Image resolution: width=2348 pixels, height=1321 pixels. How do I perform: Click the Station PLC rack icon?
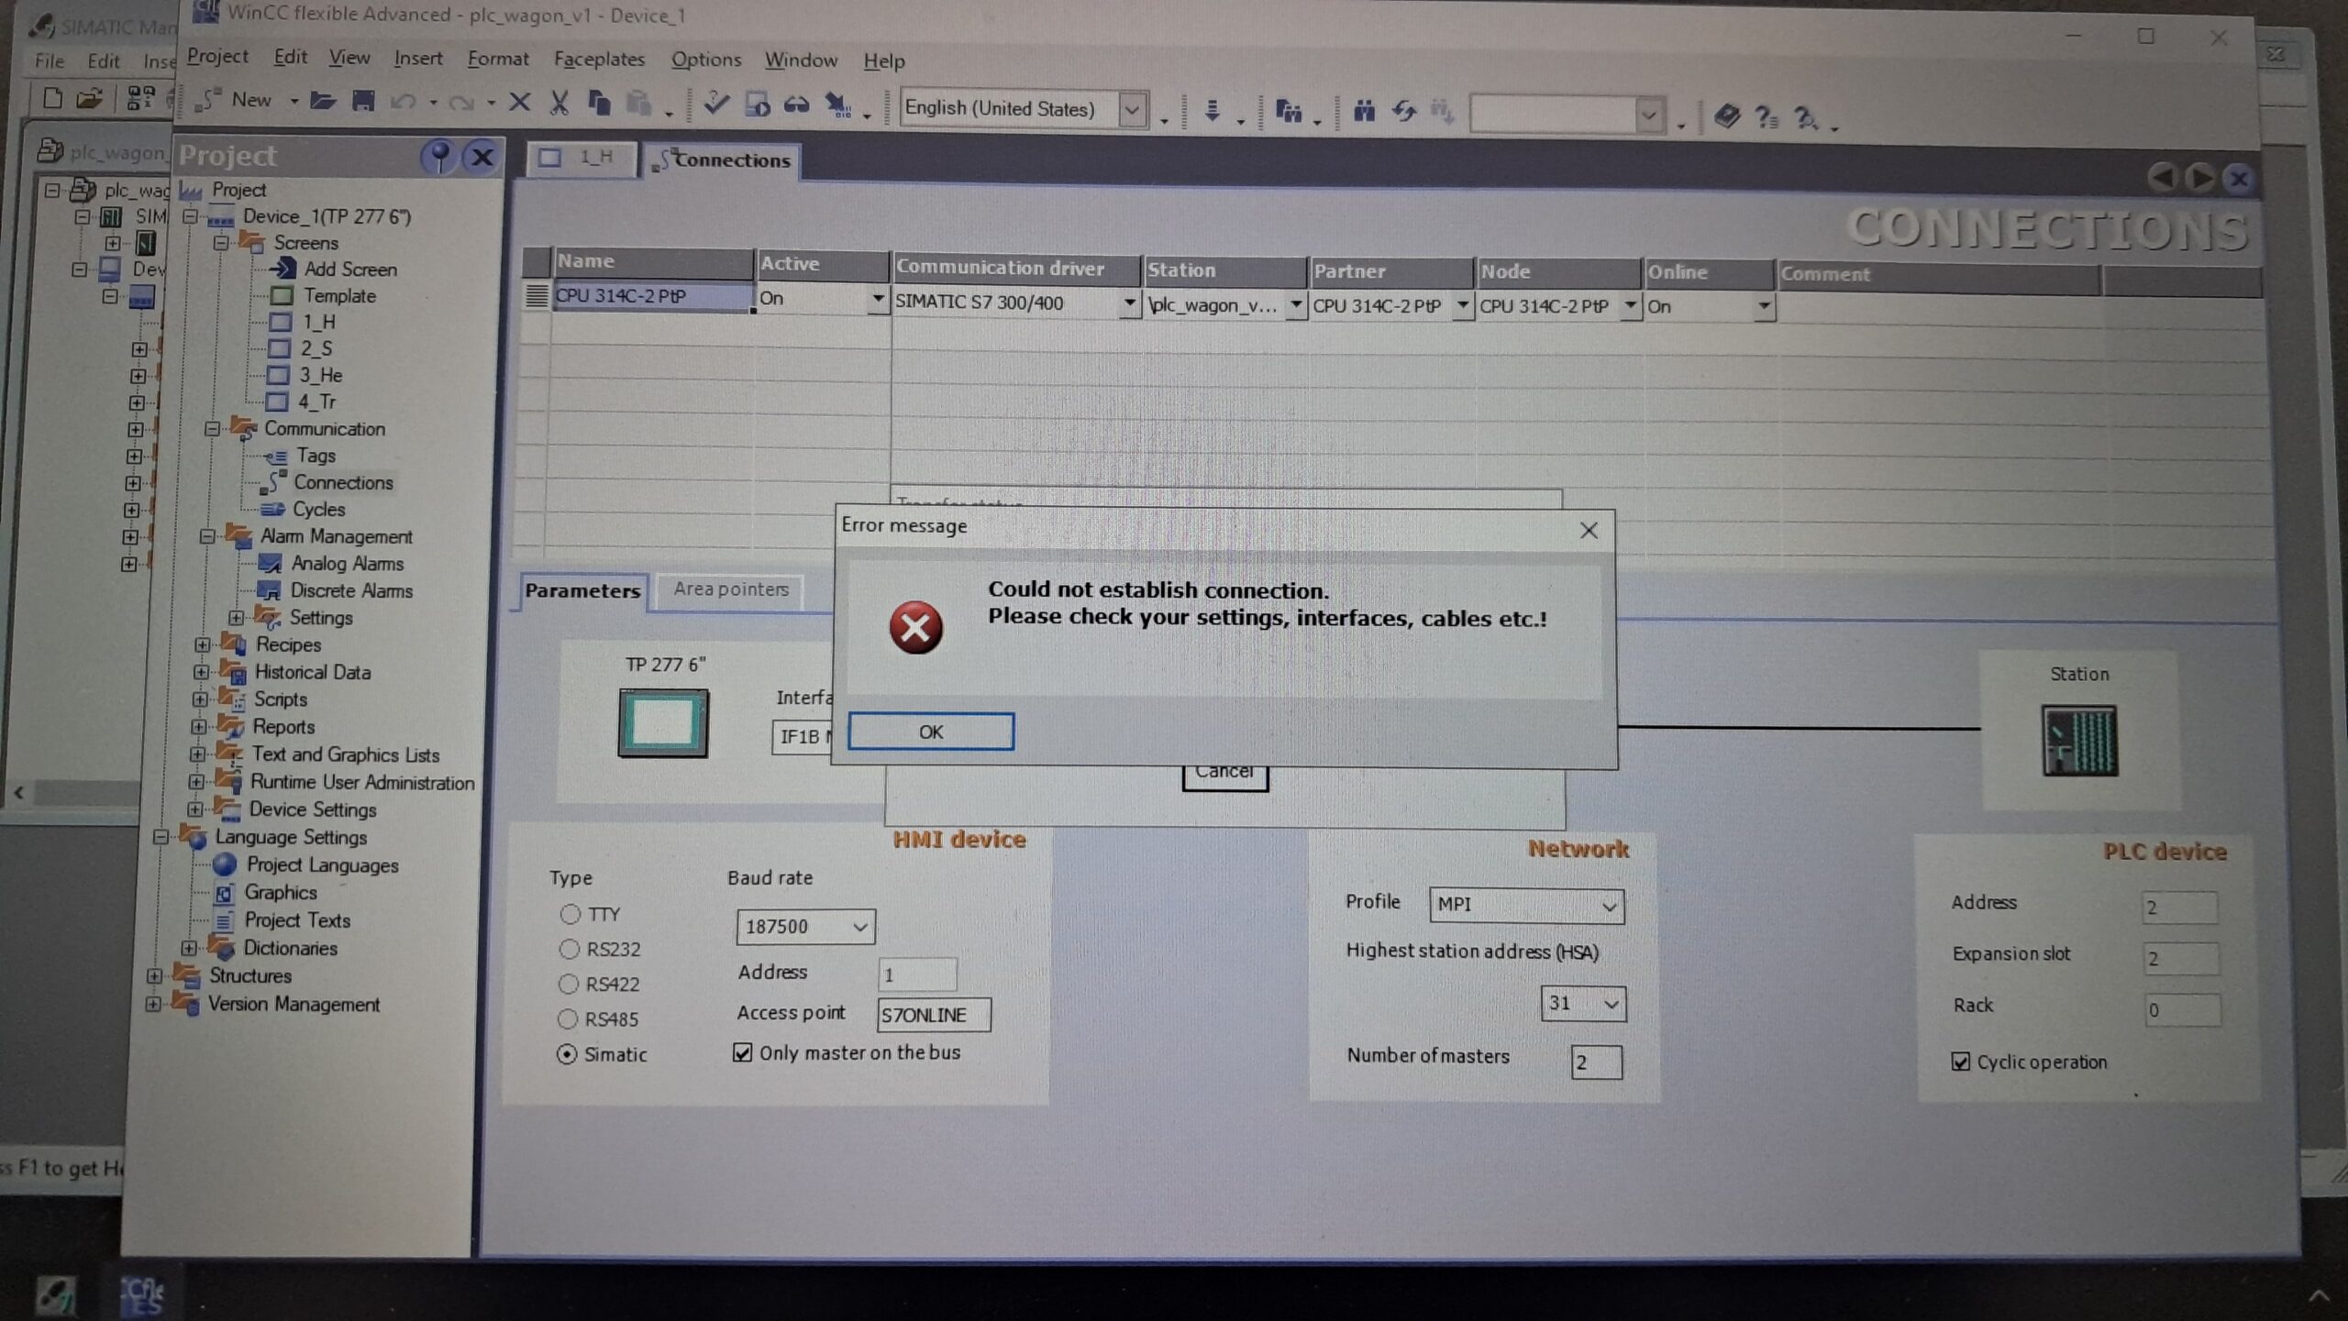[x=2079, y=741]
